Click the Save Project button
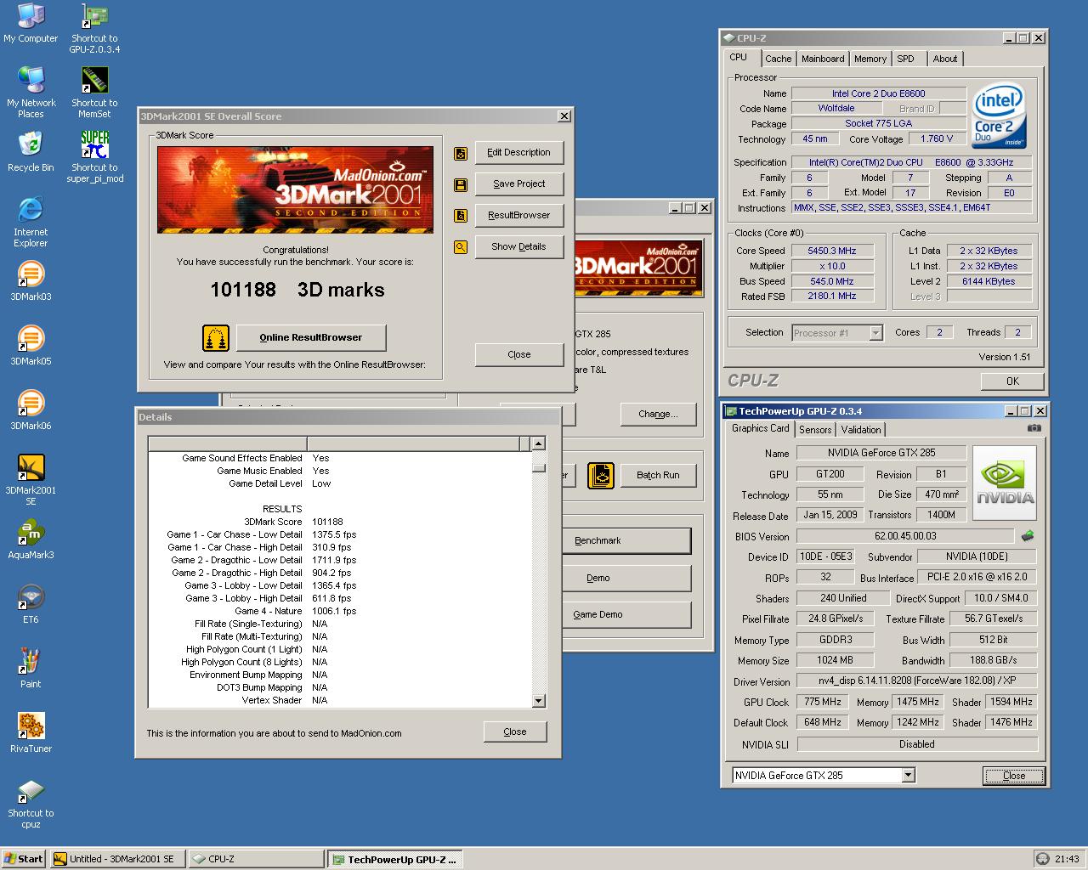The image size is (1088, 870). (x=518, y=184)
